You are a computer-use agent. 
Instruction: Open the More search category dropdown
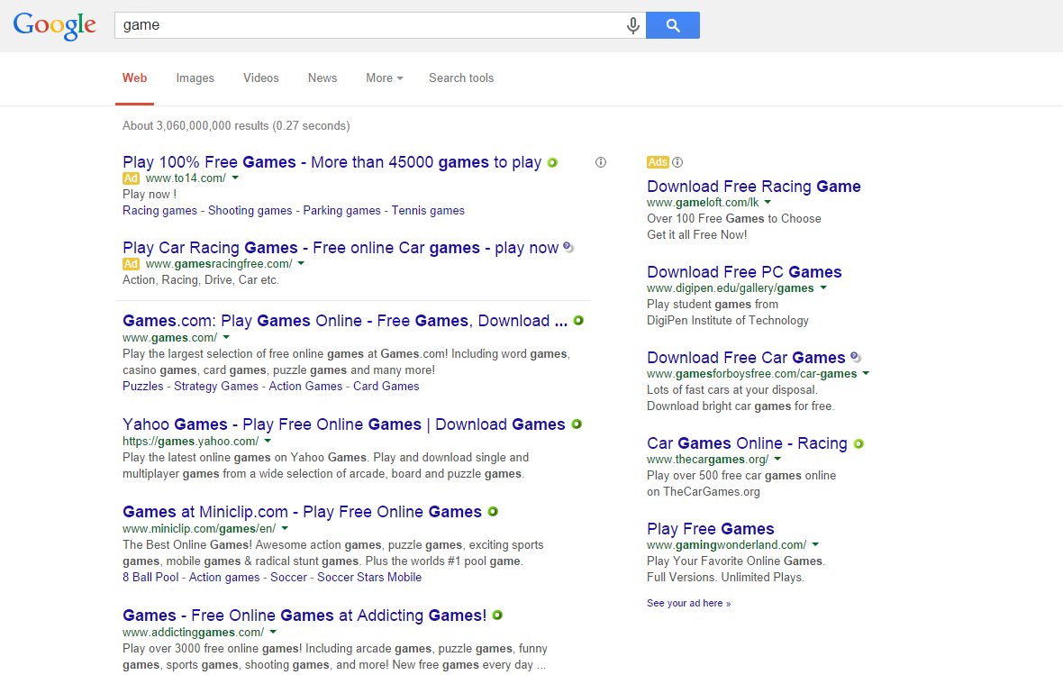click(x=385, y=78)
